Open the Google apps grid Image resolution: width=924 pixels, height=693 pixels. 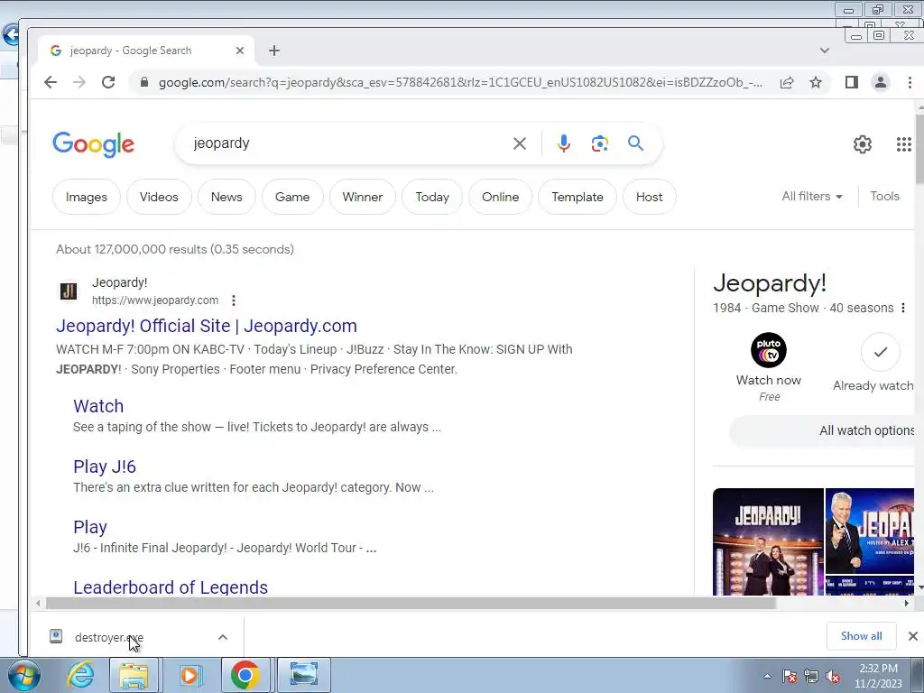pyautogui.click(x=903, y=143)
